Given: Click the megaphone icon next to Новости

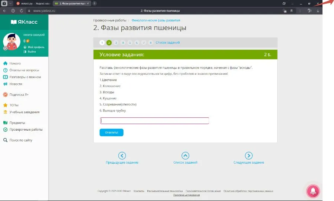Looking at the screenshot, I should (5, 84).
